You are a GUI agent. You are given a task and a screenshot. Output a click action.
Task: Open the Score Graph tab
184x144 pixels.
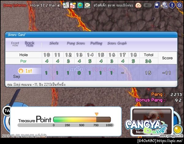tap(117, 43)
